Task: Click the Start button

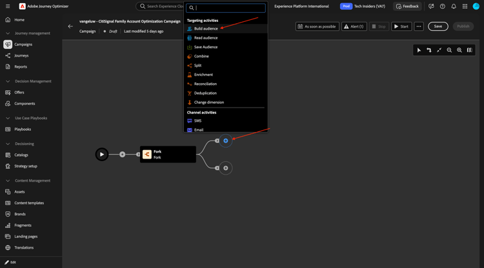Action: pos(401,26)
